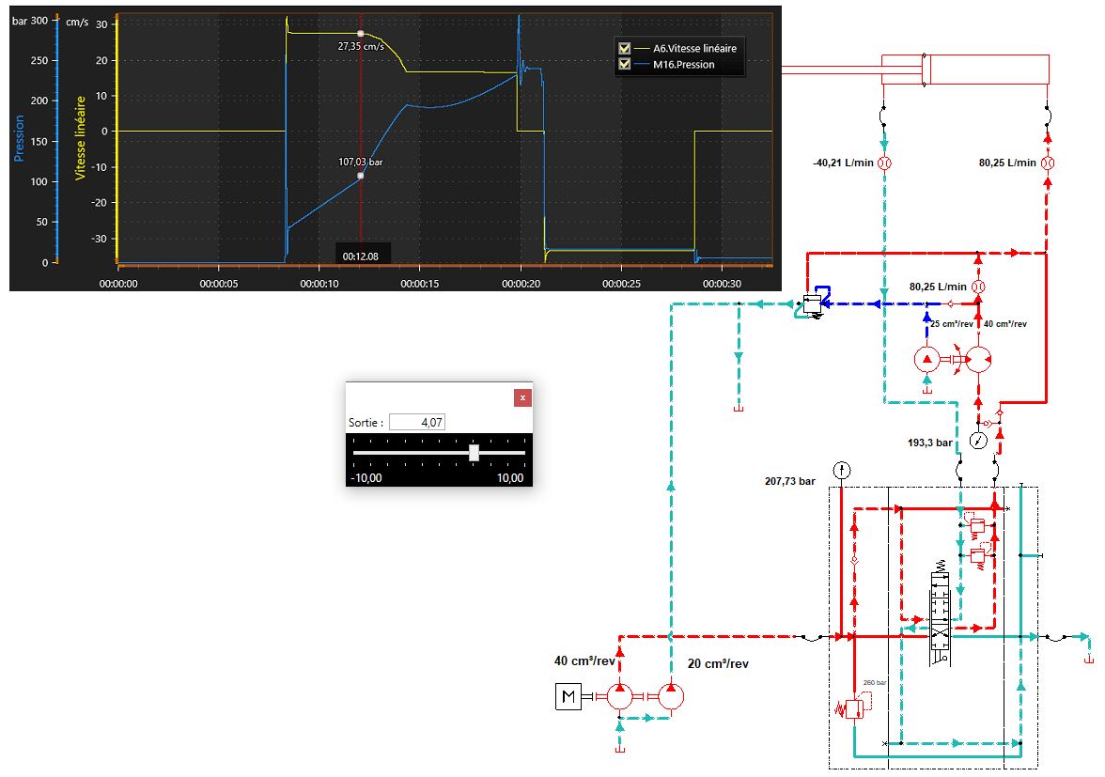The height and width of the screenshot is (777, 1105).
Task: Click the 00:00:20 time axis label
Action: [521, 284]
